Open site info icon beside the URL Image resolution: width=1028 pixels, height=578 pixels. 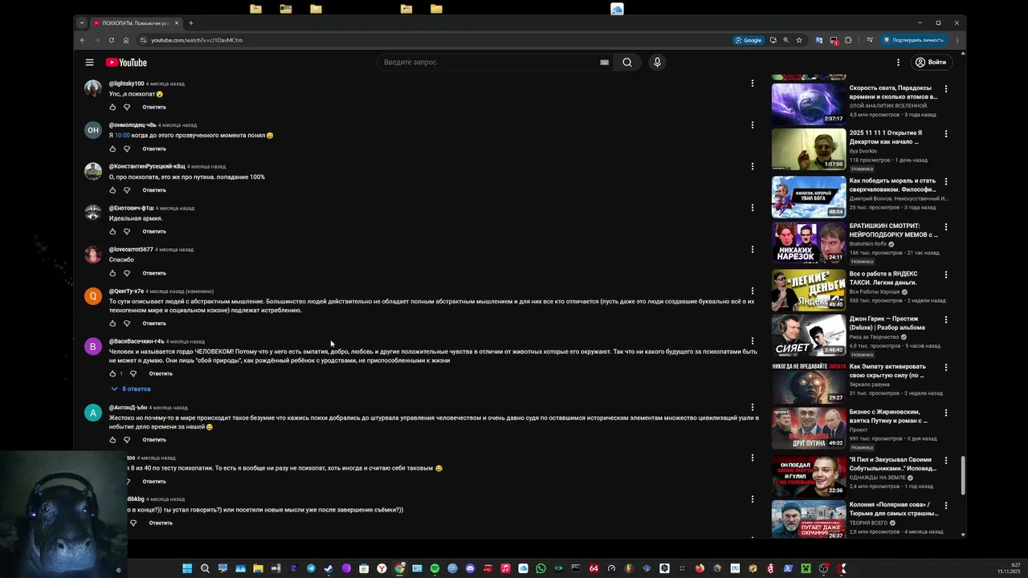tap(144, 40)
